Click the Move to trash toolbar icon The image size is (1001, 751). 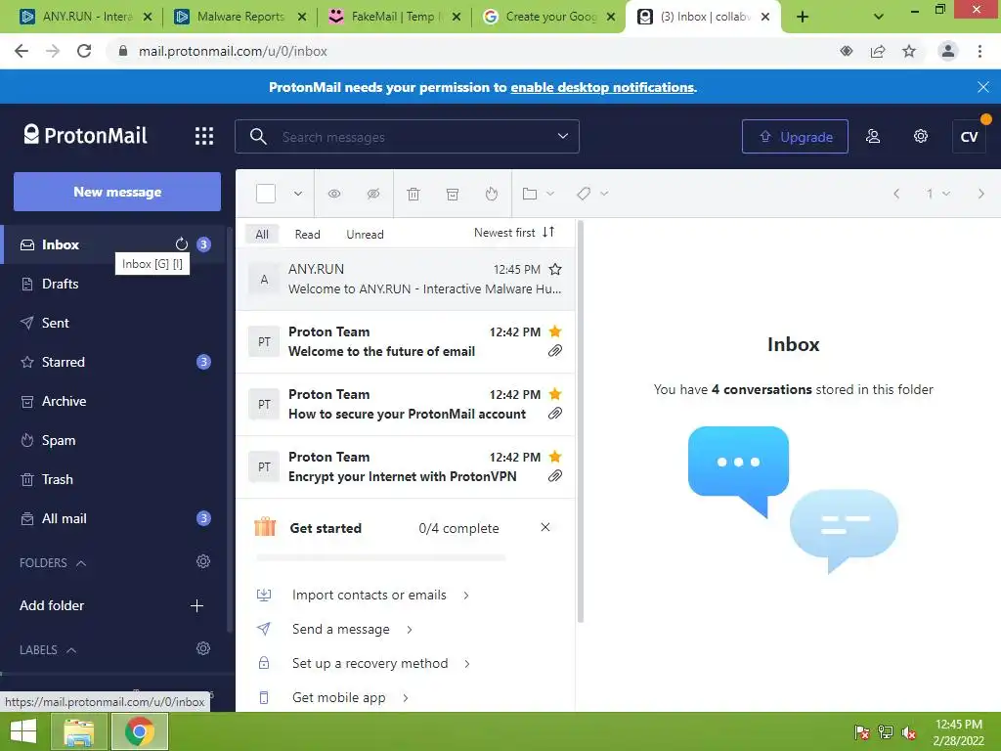413,194
